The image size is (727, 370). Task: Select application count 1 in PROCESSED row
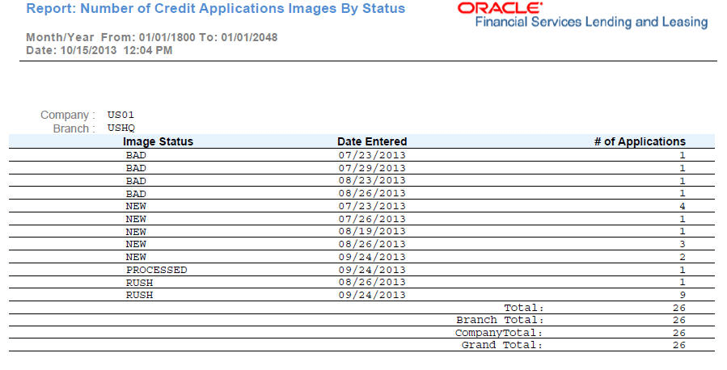click(x=682, y=270)
